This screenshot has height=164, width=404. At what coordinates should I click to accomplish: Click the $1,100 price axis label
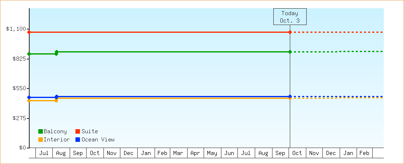tap(16, 29)
